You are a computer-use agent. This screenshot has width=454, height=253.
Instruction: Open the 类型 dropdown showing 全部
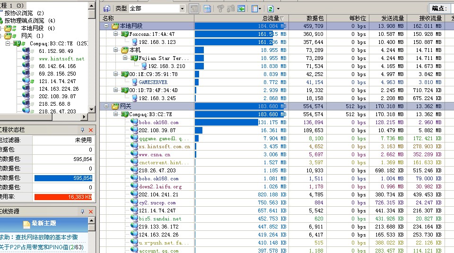click(x=182, y=8)
